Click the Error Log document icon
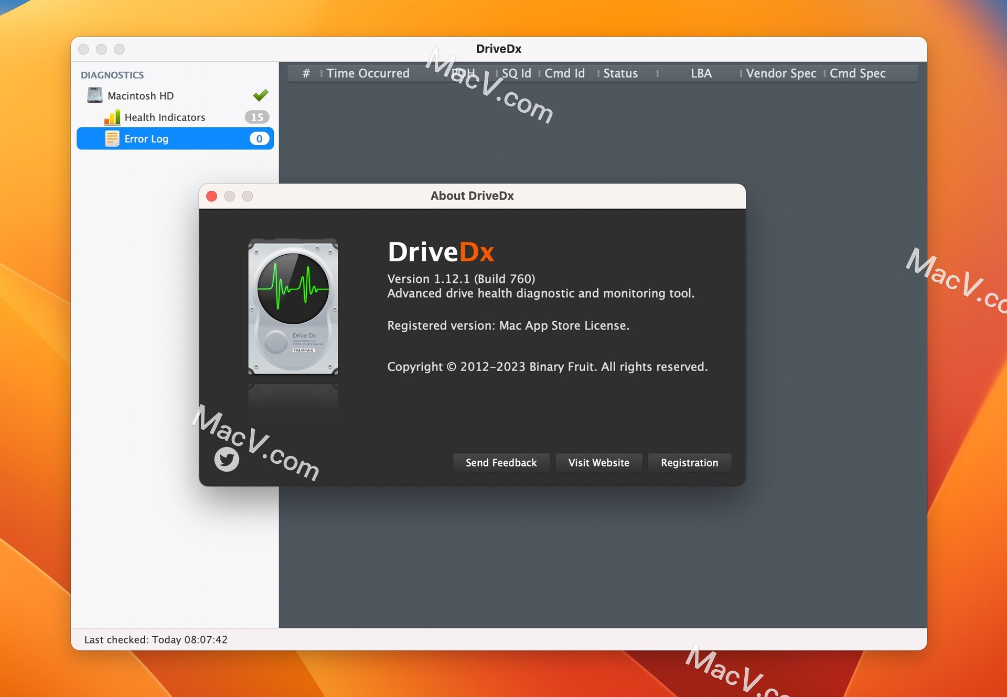 pos(113,138)
